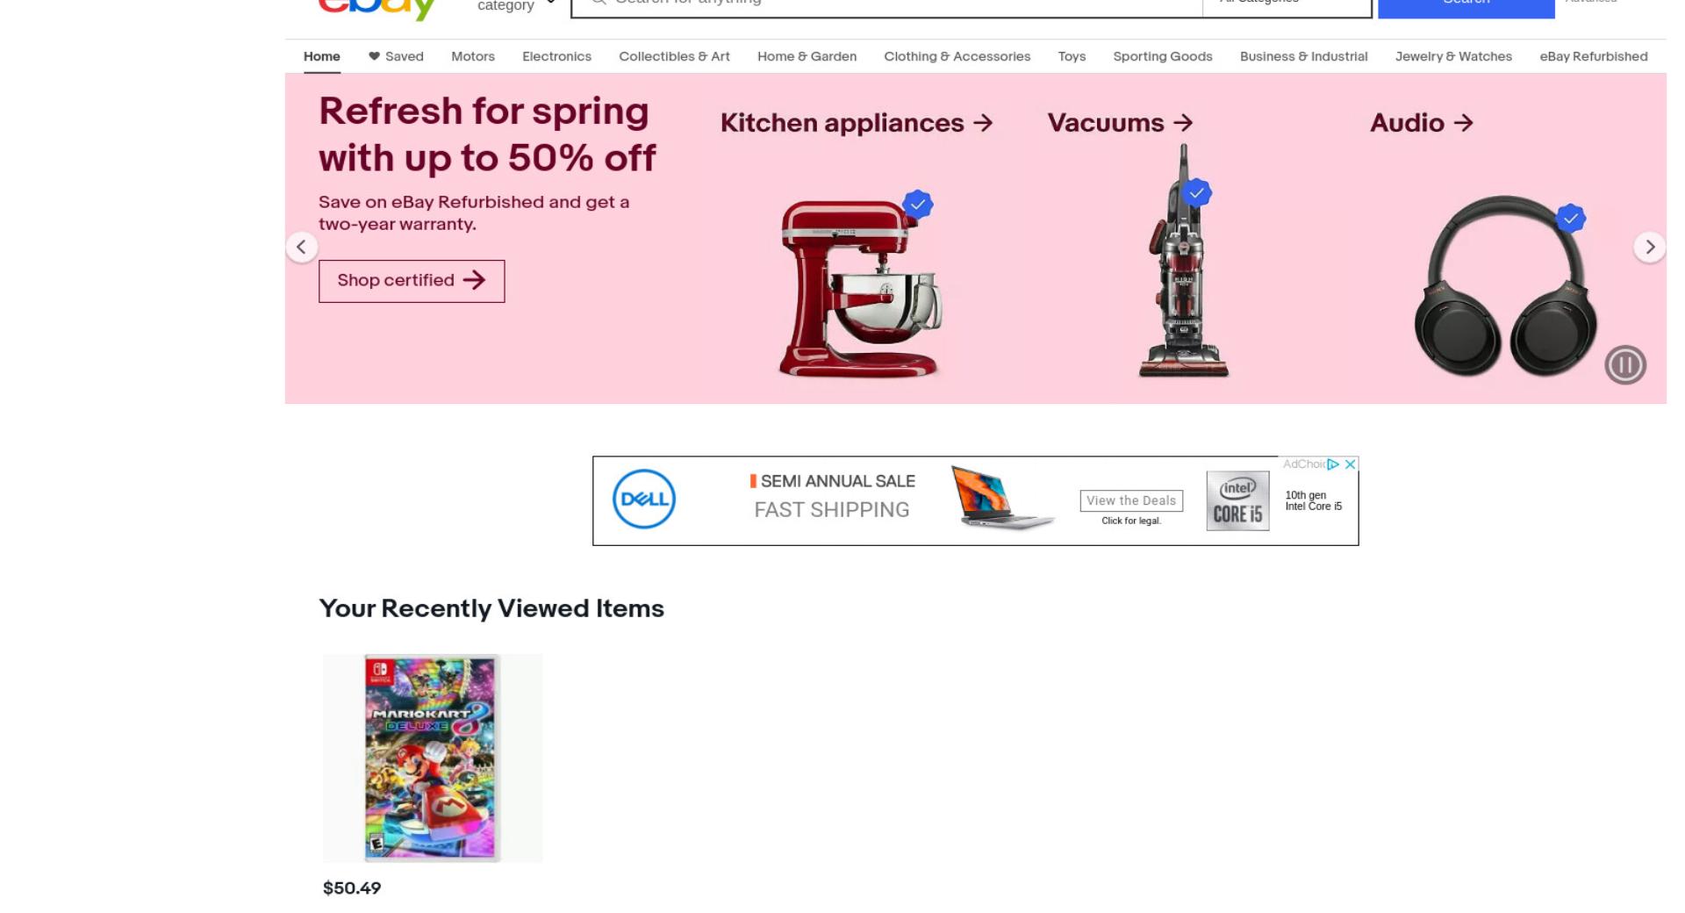Click the red KitchenAid mixer image
The height and width of the screenshot is (913, 1685).
click(861, 289)
